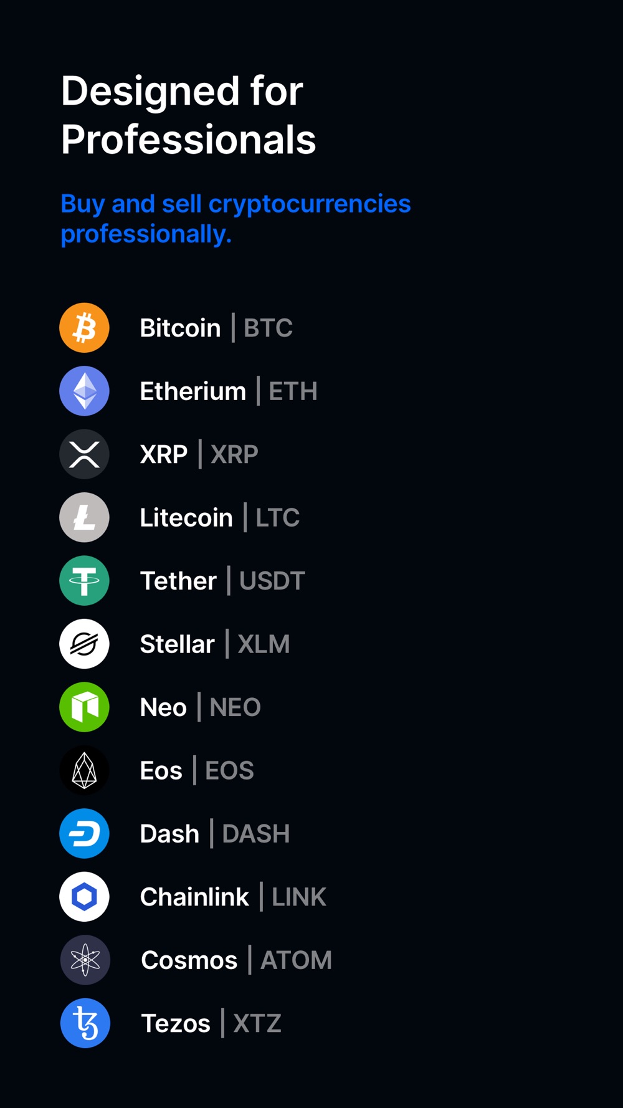Tap the XRP logo icon
623x1108 pixels.
84,454
